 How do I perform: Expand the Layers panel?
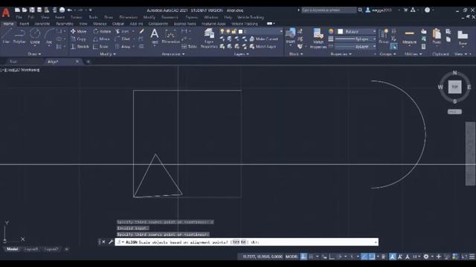(241, 54)
